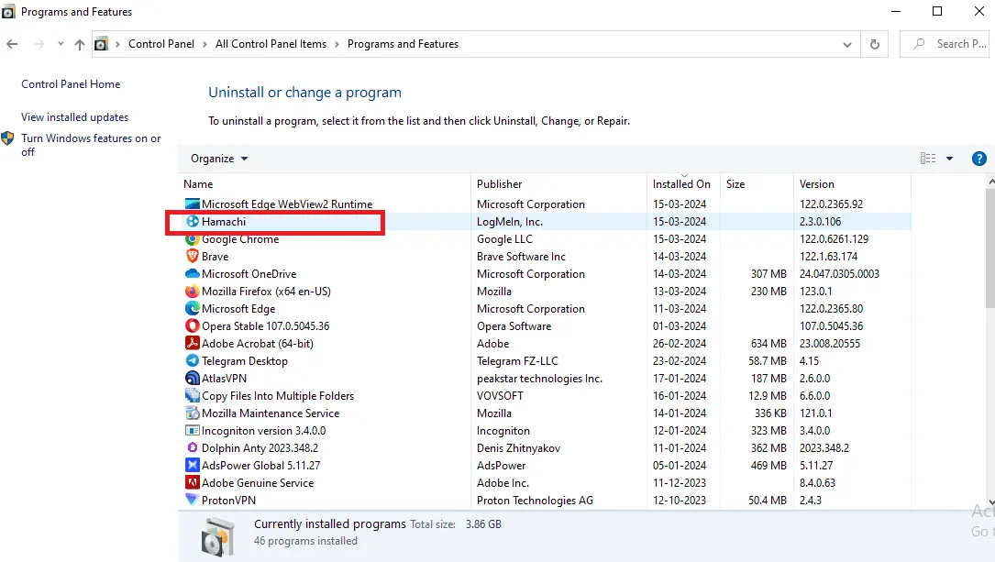Viewport: 995px width, 562px height.
Task: Select the AtlasVPN program name
Action: click(224, 379)
